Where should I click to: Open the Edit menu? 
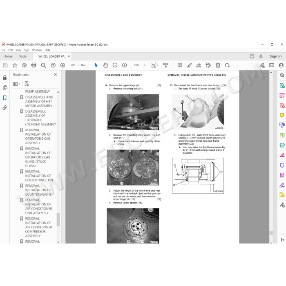click(x=11, y=50)
